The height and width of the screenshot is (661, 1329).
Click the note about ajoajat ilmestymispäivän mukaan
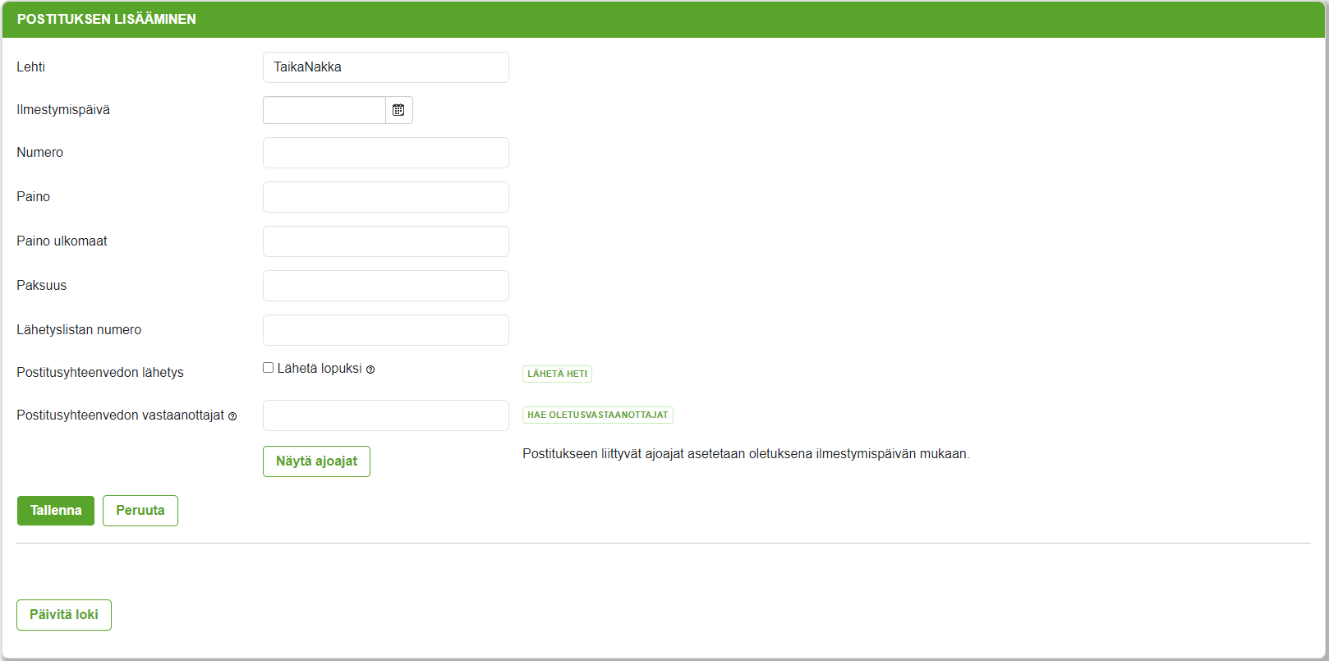[x=746, y=454]
